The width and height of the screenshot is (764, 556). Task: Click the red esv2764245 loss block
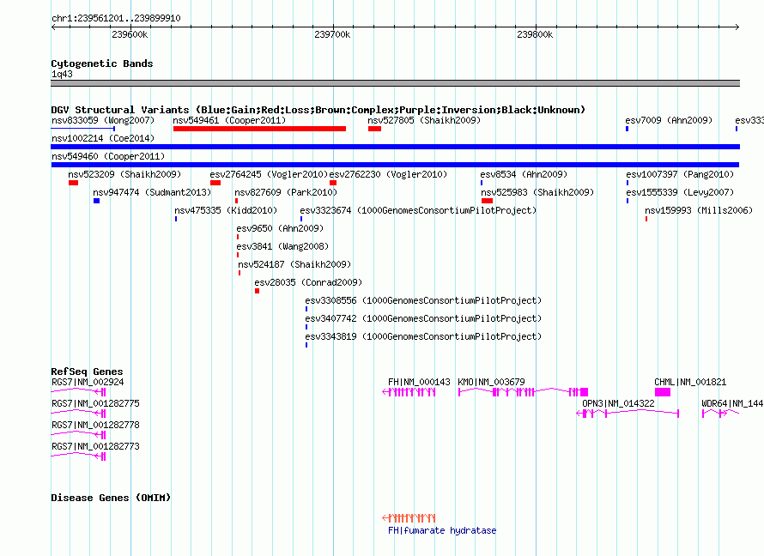pos(215,183)
